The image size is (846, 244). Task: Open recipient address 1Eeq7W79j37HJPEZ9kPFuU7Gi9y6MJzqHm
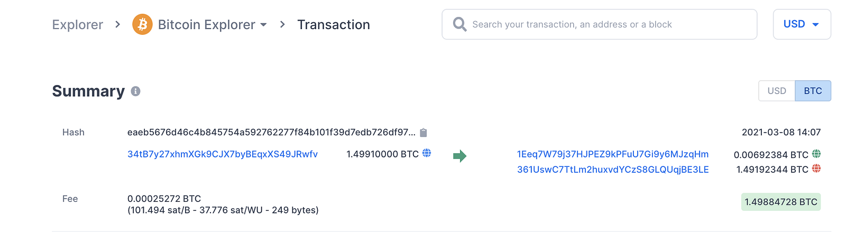(613, 154)
